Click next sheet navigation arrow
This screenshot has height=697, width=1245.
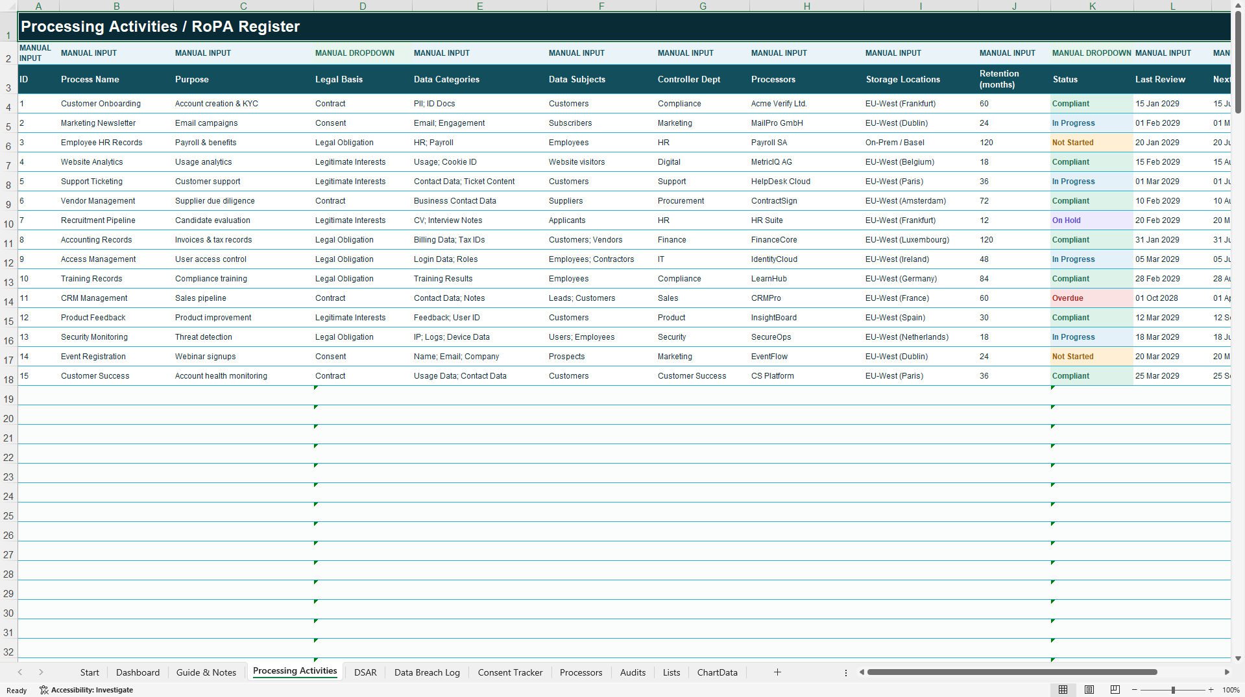41,672
